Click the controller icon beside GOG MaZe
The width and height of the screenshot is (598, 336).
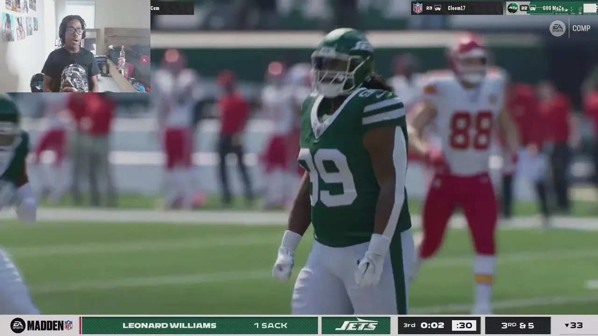click(x=532, y=8)
